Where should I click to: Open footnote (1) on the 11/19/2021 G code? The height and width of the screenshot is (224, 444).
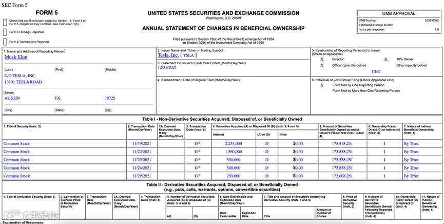[x=199, y=143]
